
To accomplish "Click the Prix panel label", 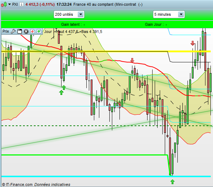I will point(6,32).
